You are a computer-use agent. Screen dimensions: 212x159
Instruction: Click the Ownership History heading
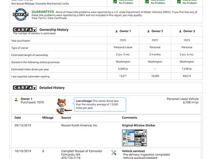click(54, 30)
